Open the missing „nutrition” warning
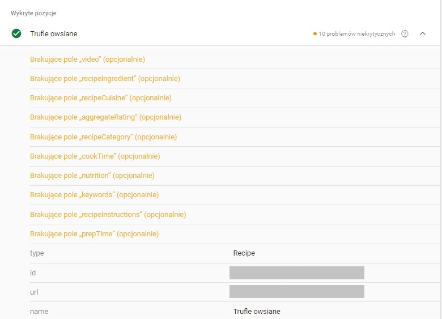442x319 pixels. pyautogui.click(x=92, y=176)
